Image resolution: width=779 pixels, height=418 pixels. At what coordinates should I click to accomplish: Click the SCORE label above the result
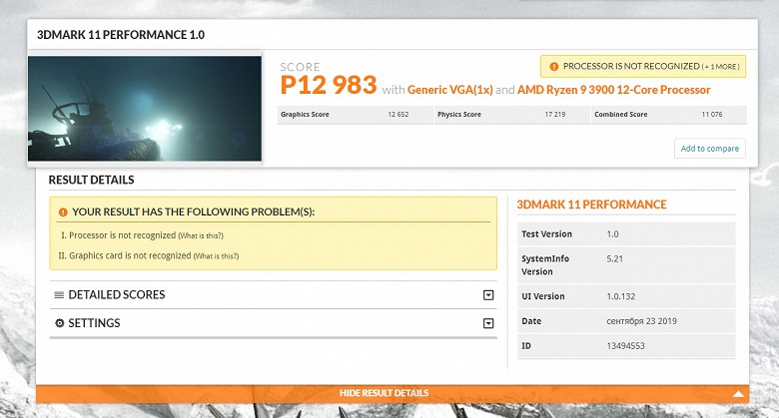(x=300, y=67)
